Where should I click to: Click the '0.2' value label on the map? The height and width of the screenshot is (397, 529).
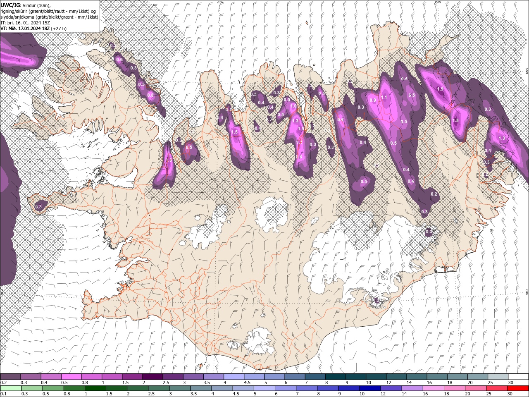click(x=434, y=194)
